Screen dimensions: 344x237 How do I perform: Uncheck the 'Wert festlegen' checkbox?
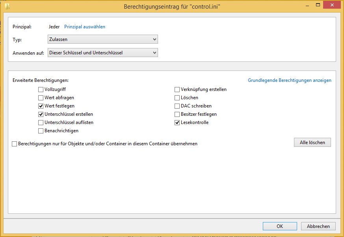tap(41, 106)
